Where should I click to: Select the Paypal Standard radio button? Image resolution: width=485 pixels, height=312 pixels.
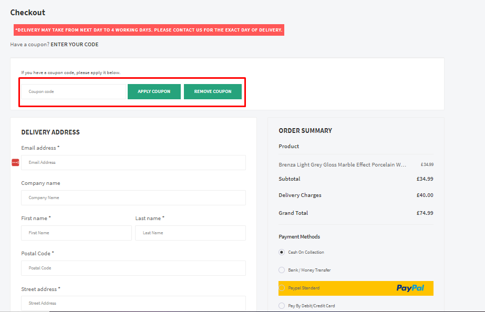[x=282, y=288]
